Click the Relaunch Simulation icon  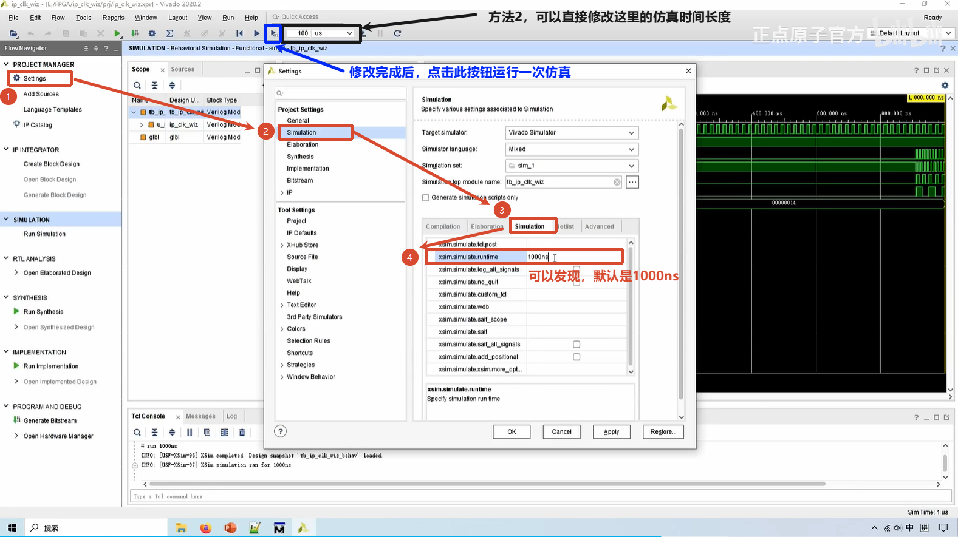point(397,33)
